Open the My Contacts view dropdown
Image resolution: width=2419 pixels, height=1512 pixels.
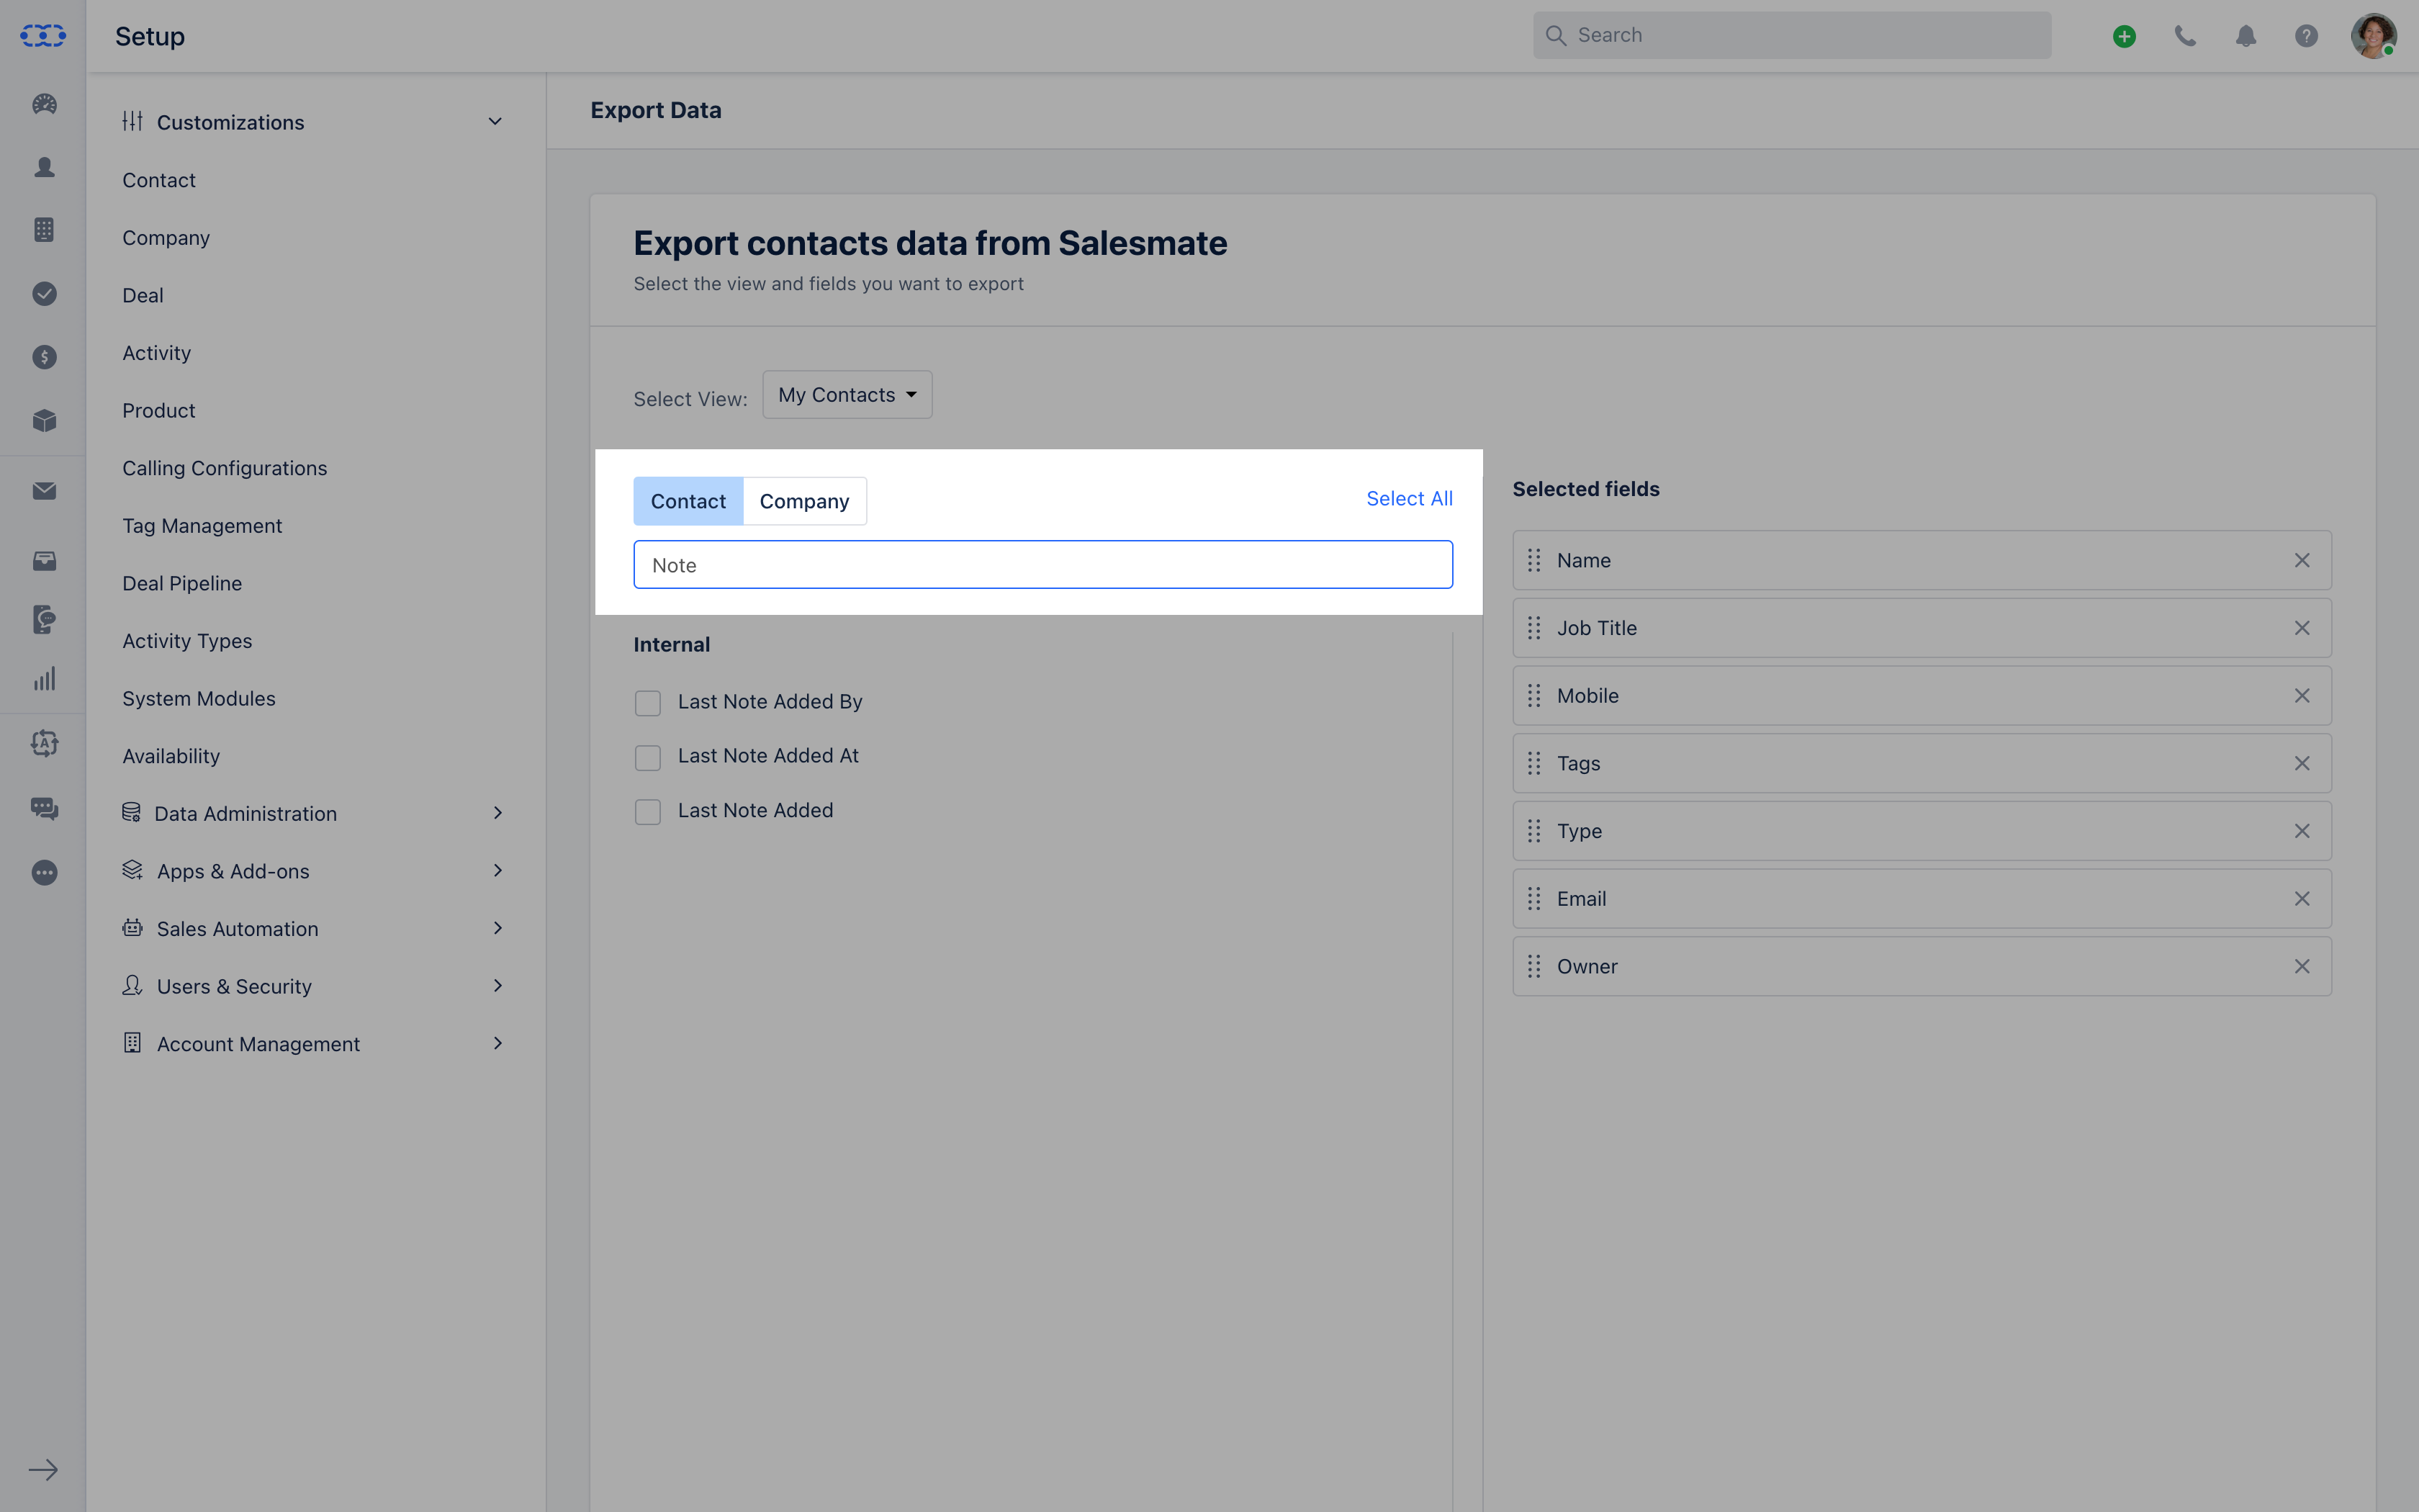tap(847, 395)
